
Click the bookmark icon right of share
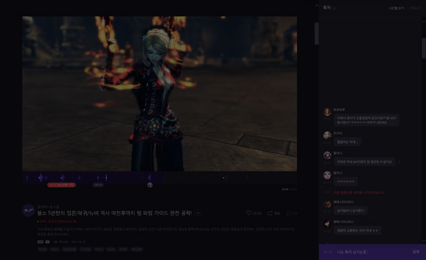(288, 213)
